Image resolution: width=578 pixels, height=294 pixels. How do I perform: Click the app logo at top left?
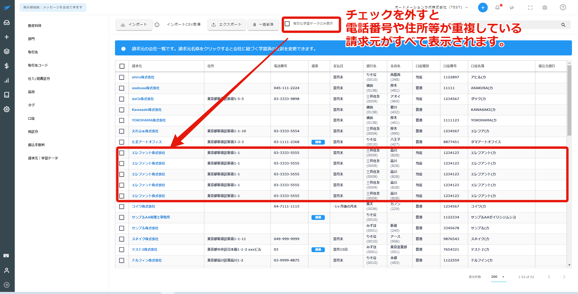coord(7,8)
